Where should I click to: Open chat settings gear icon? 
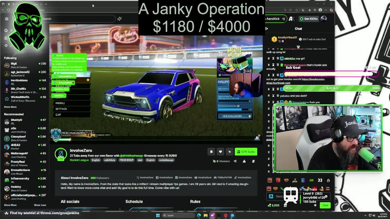tap(315, 205)
